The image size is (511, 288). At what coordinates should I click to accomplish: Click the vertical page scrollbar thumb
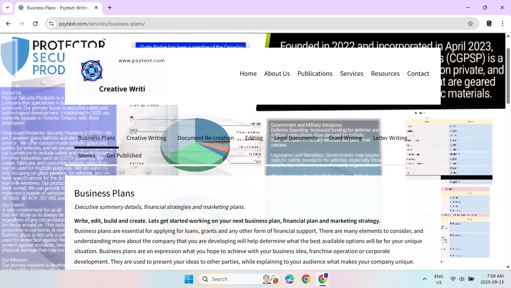tap(508, 76)
